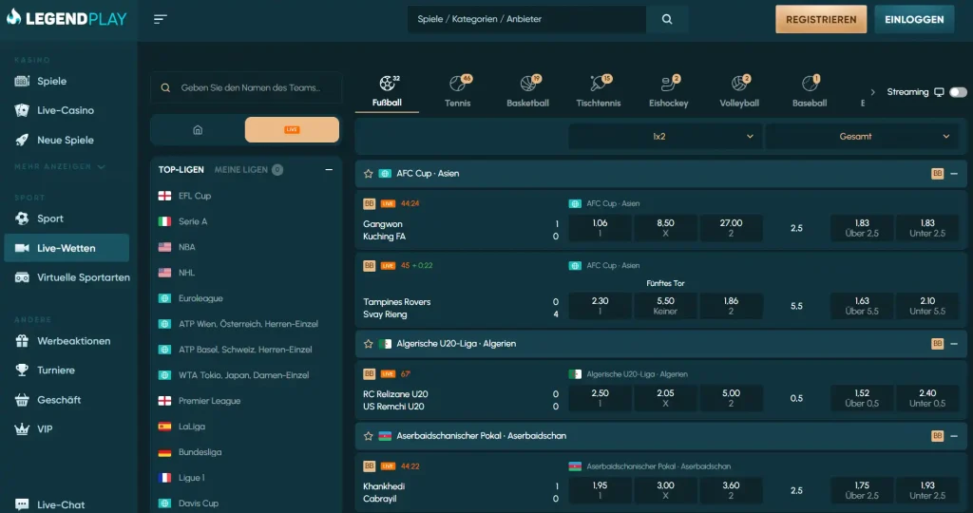This screenshot has height=513, width=973.
Task: Select the Volleyball sport tab
Action: point(739,91)
